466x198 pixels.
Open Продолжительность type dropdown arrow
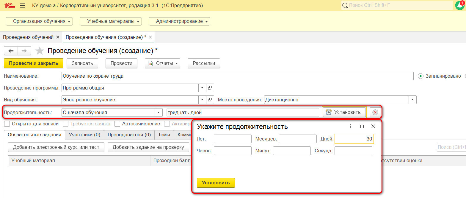coord(159,113)
